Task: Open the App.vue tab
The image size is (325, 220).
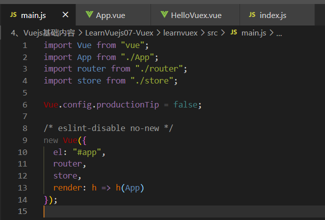Action: click(113, 15)
